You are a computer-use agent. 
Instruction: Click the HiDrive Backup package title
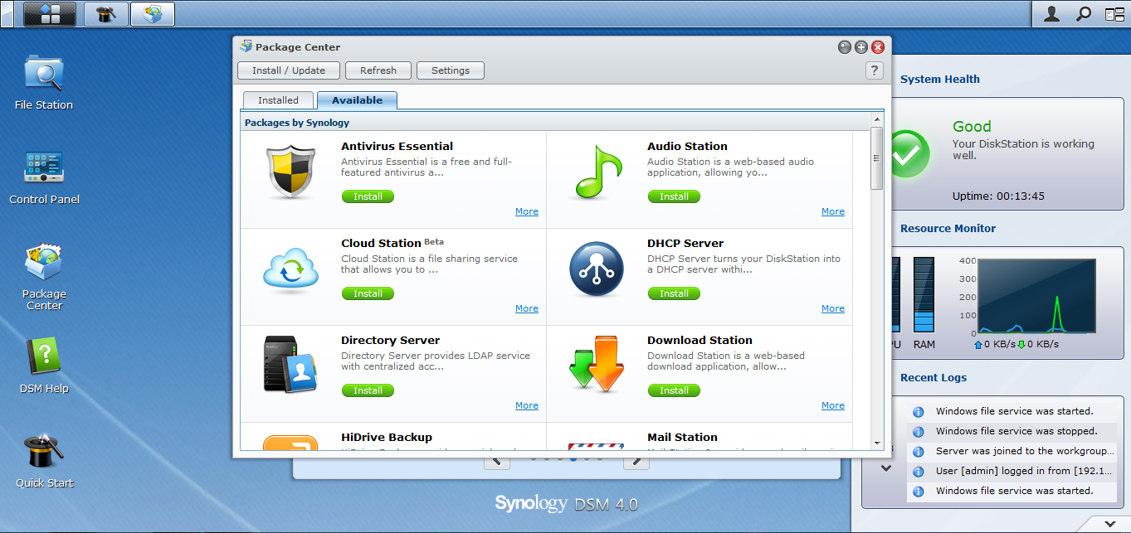(x=387, y=437)
